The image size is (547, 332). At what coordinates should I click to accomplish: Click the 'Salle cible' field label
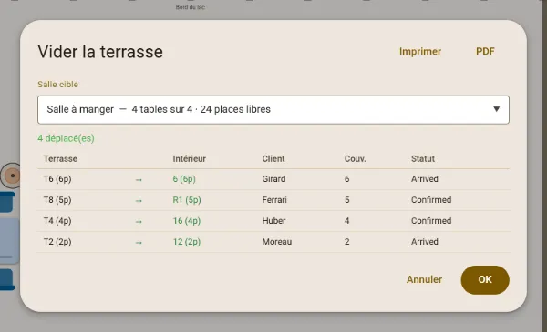click(x=58, y=85)
